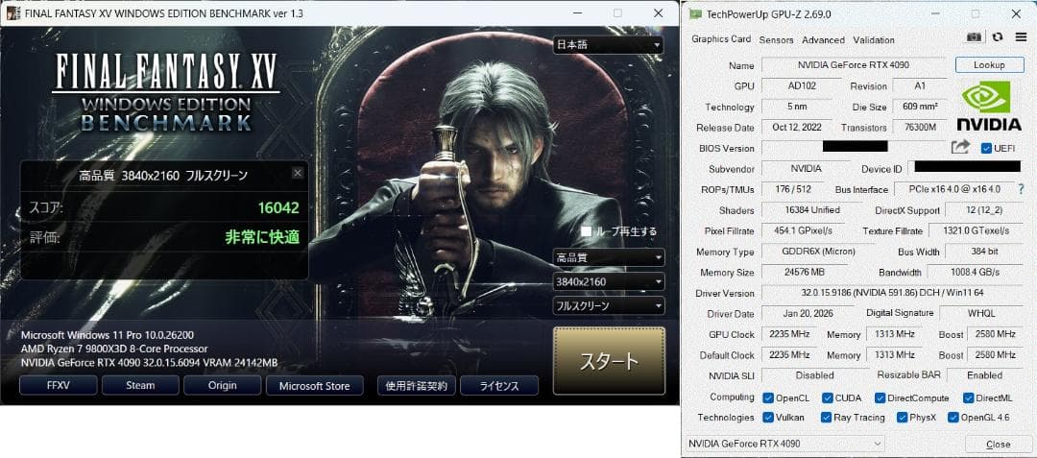Screen dimensions: 1037x458
Task: Switch to the Graphics Card tab
Action: click(721, 39)
